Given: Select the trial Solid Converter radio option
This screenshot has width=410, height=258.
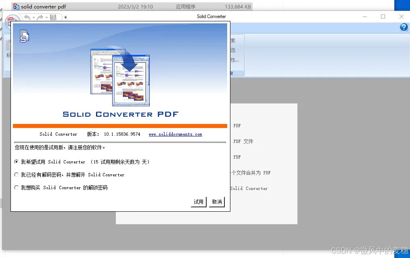Looking at the screenshot, I should coord(16,162).
